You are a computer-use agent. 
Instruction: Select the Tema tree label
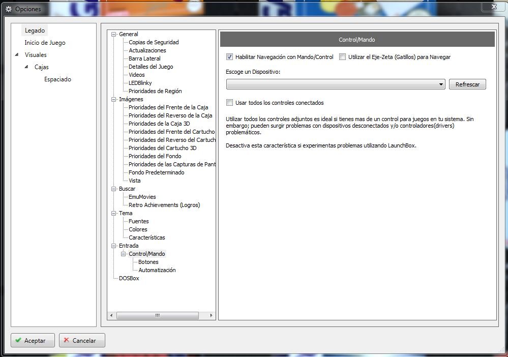(x=126, y=213)
